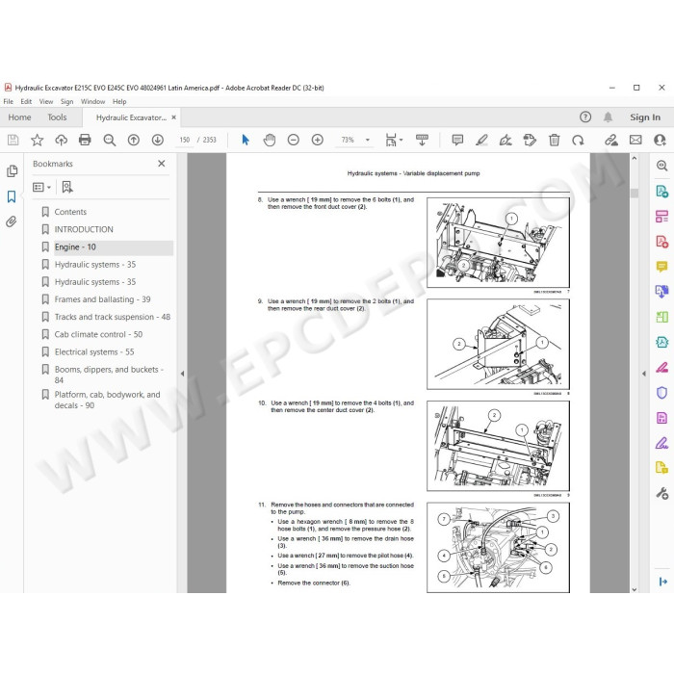Open the Window menu

pyautogui.click(x=92, y=101)
